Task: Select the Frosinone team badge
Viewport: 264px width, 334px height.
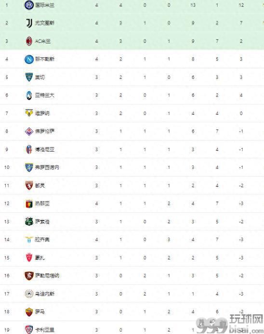Action: 29,167
